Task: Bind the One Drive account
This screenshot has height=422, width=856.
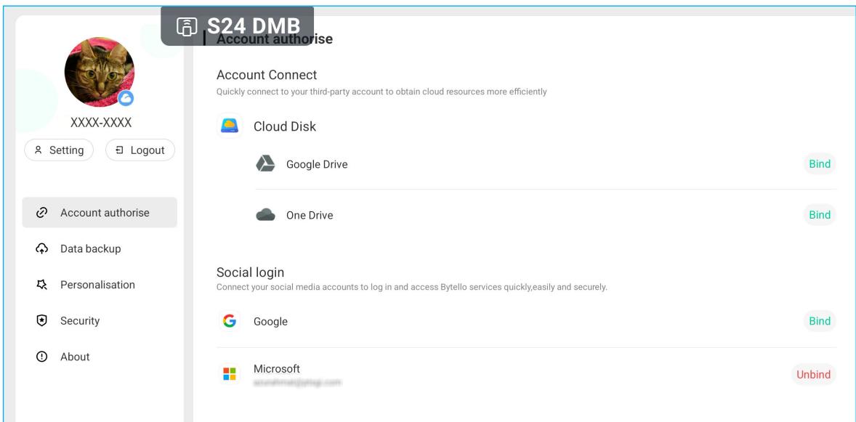Action: [820, 214]
